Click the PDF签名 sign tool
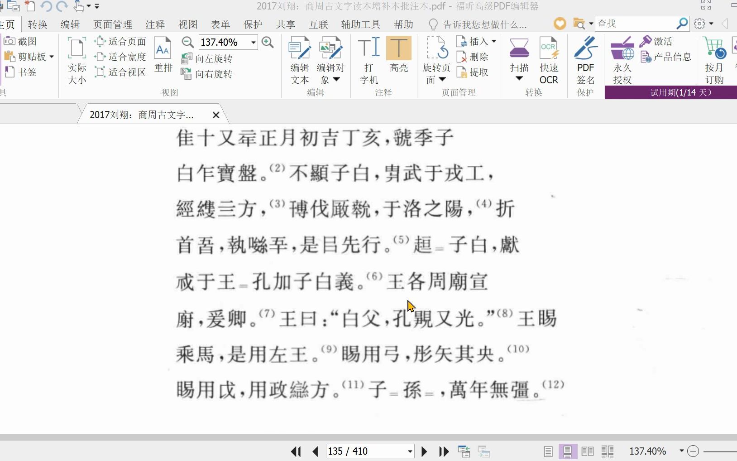737x461 pixels. coord(585,61)
